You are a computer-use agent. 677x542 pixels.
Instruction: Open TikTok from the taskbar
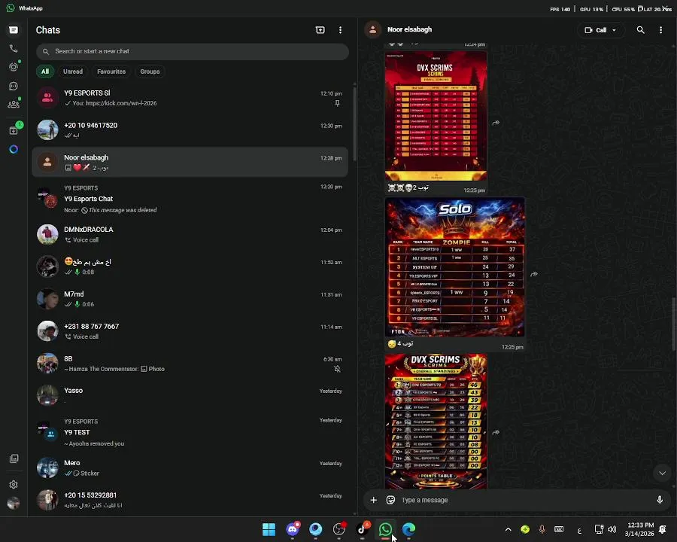(363, 529)
